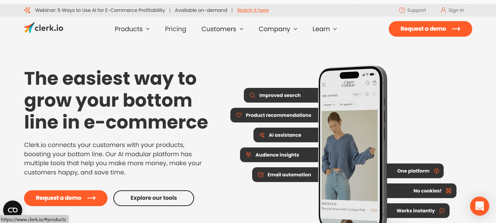The width and height of the screenshot is (496, 223).
Task: Click the Support question mark icon
Action: (402, 10)
